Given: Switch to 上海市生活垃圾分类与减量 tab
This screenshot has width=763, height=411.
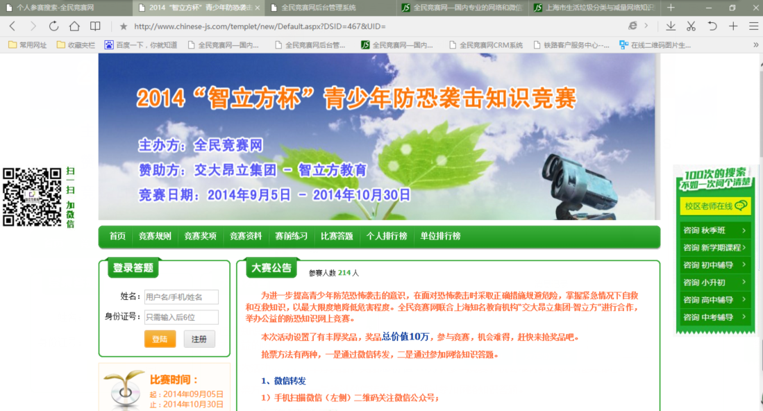Looking at the screenshot, I should pyautogui.click(x=594, y=8).
